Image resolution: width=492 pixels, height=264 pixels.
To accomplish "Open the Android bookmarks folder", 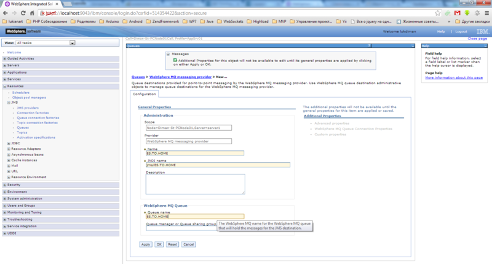I will tap(132, 21).
